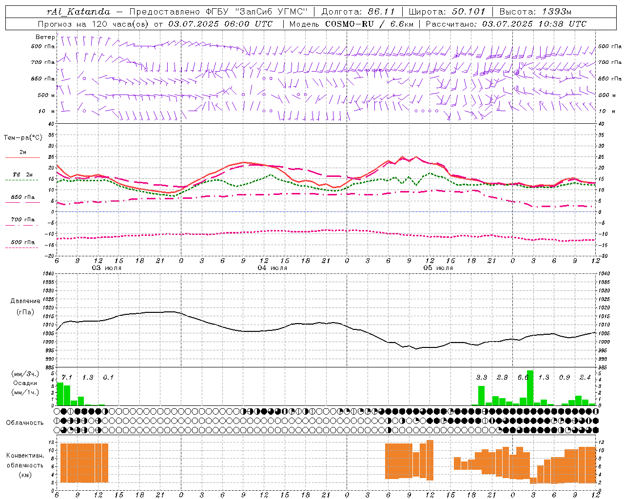Click the station name rAi_Katanda
Screen dimensions: 624x499
(78, 12)
